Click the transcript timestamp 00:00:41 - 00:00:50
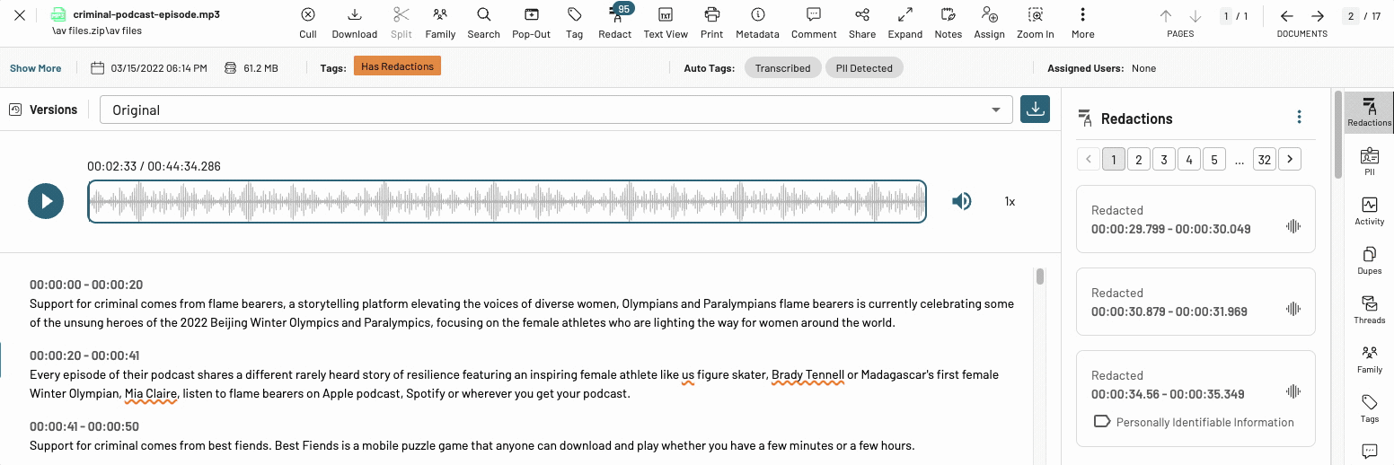 tap(84, 426)
